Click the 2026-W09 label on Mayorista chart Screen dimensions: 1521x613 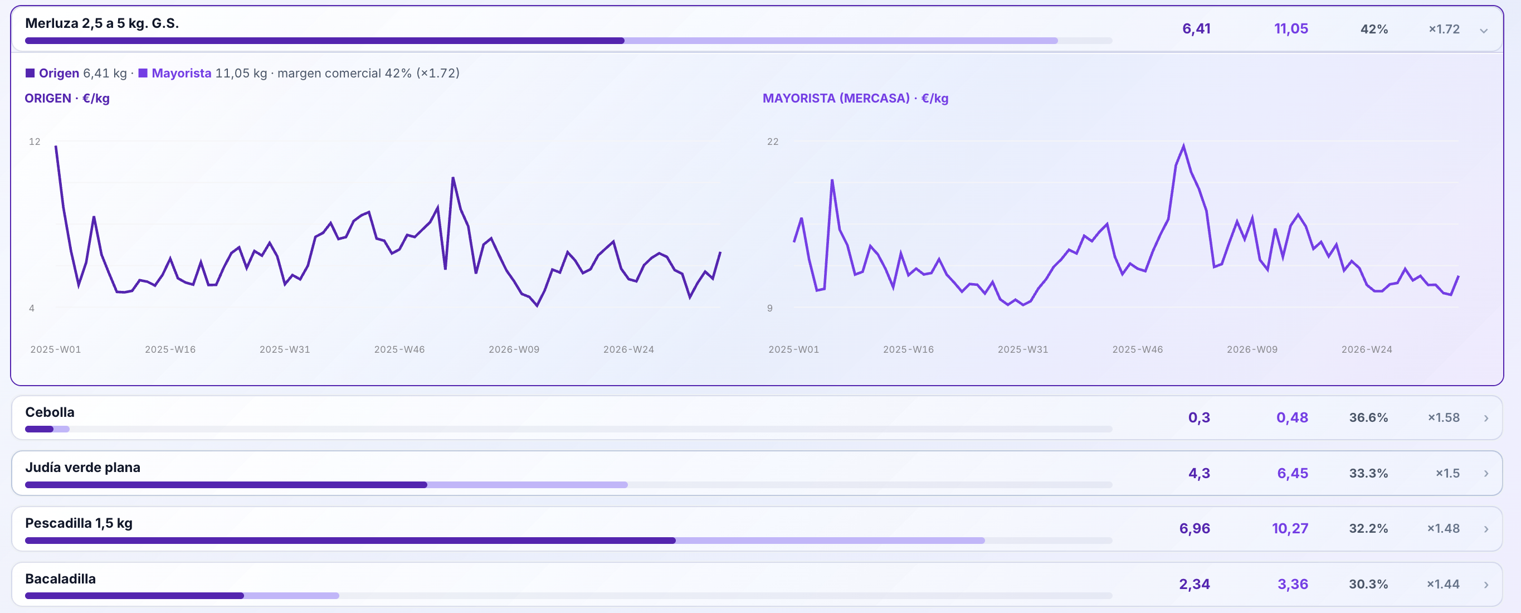click(x=1252, y=349)
